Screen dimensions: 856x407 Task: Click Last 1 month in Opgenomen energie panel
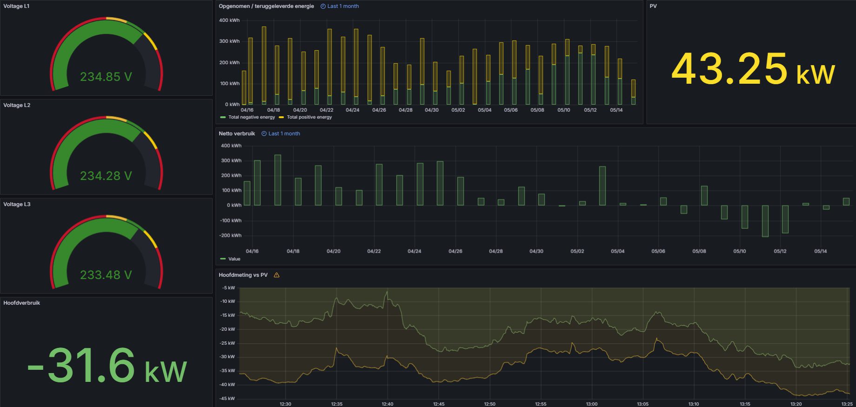click(x=343, y=7)
